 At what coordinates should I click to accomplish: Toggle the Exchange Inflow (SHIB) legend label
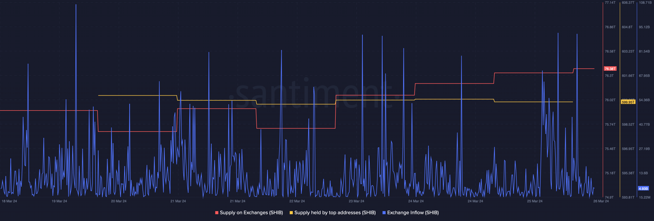pyautogui.click(x=413, y=213)
